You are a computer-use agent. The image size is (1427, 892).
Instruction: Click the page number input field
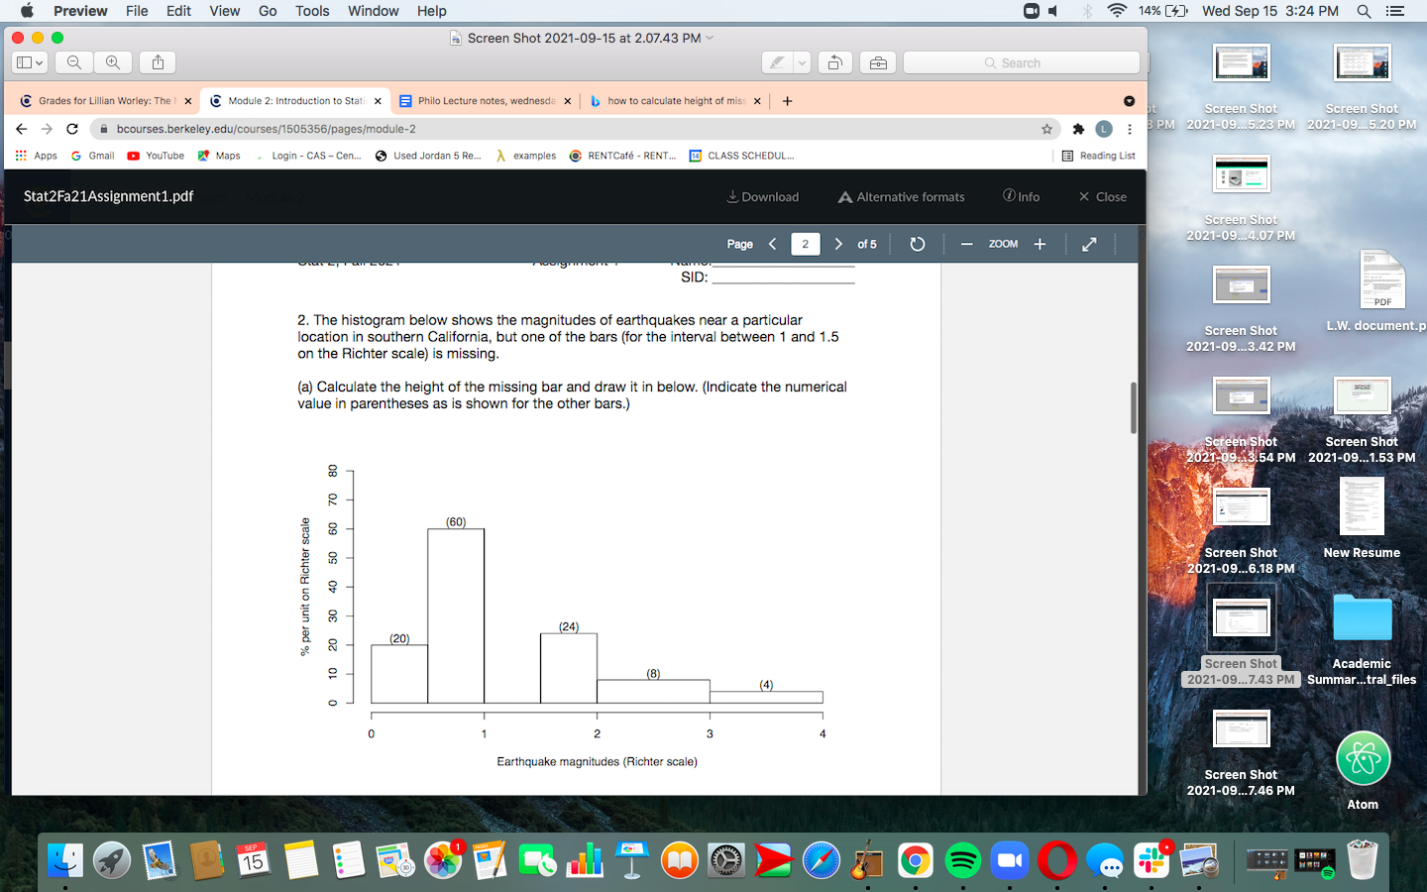[805, 244]
